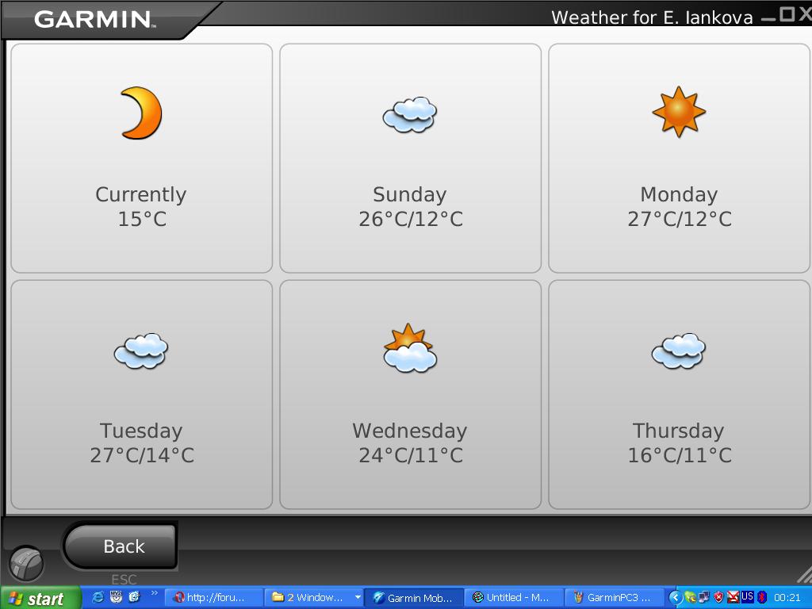Open the Thursday forecast tile
Screen dimensions: 812x609
pos(679,395)
